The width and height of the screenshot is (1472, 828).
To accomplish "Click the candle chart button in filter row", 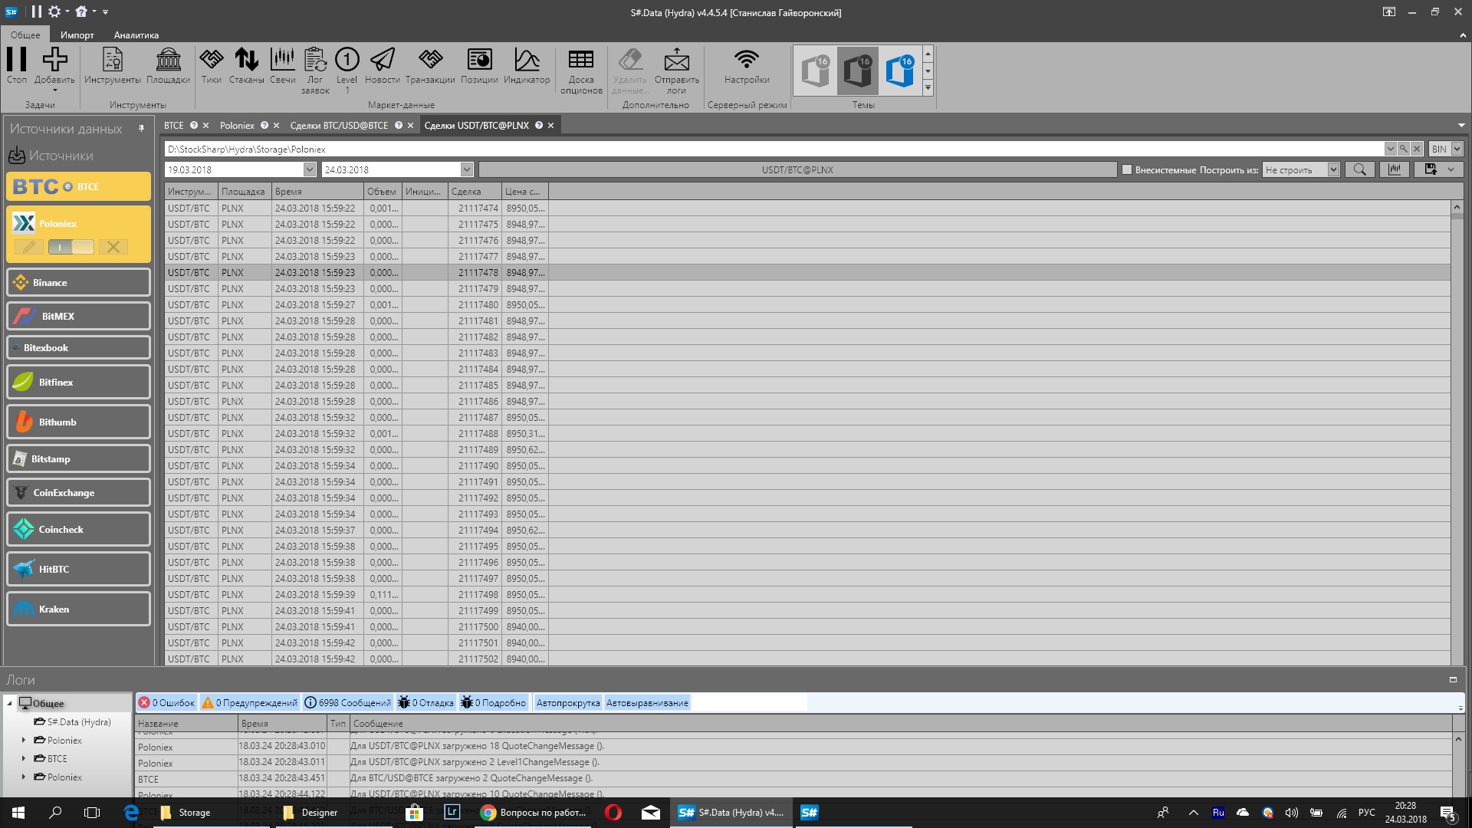I will 1395,169.
